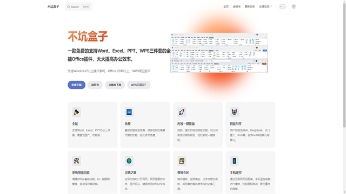346x194 pixels.
Task: Click the 依赖库下载 button
Action: [115, 85]
